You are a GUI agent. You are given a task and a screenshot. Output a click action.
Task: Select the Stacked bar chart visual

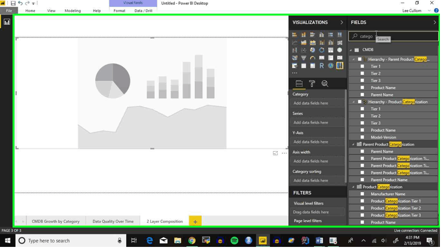pyautogui.click(x=294, y=35)
